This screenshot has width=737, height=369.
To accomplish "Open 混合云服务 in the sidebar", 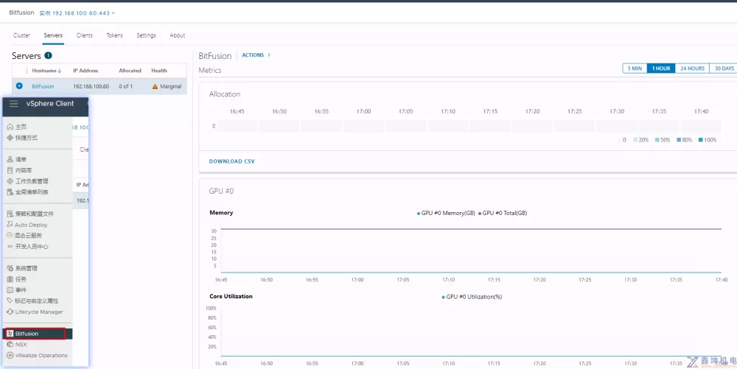I will (x=24, y=236).
